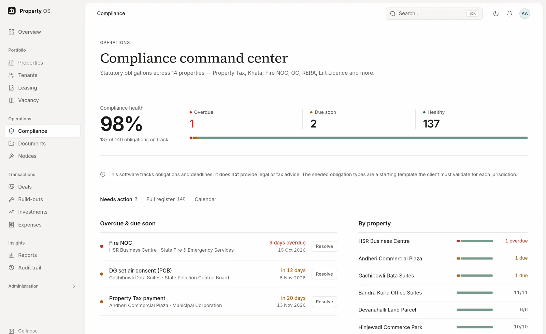Open notifications bell

[x=509, y=14]
